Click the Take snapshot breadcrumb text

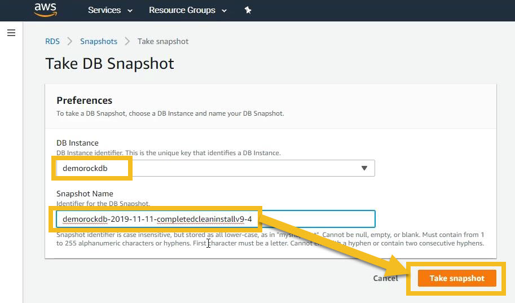click(x=163, y=41)
